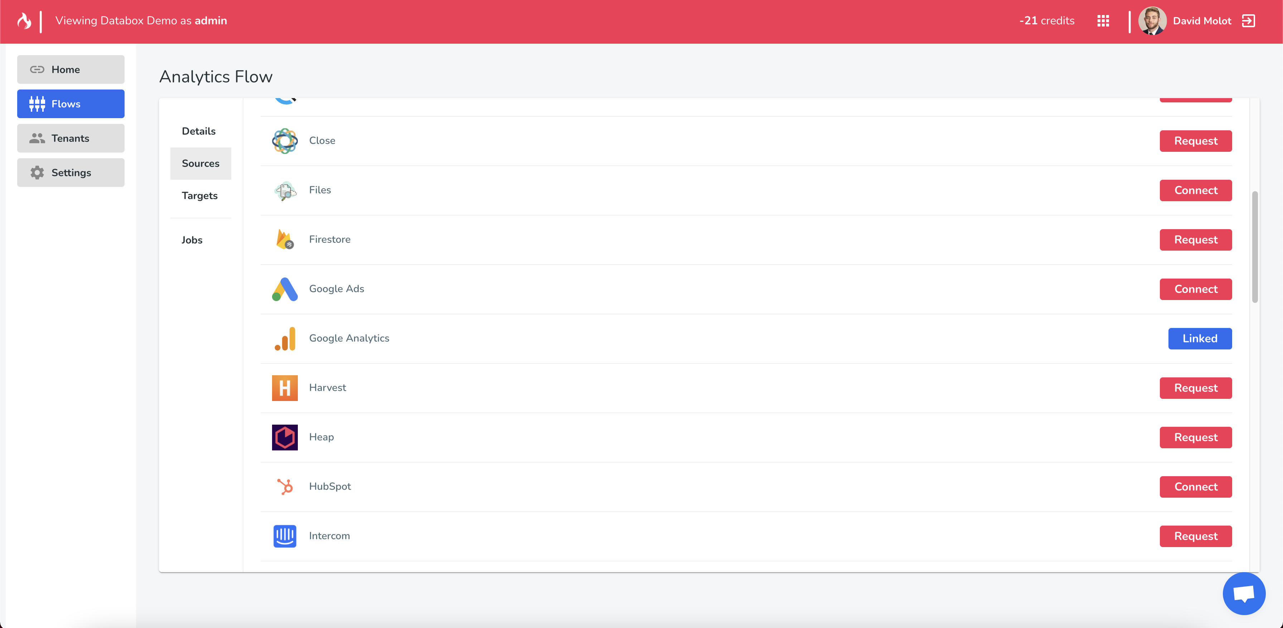Screen dimensions: 1283x628
Task: Connect the Google Ads source
Action: [1195, 289]
